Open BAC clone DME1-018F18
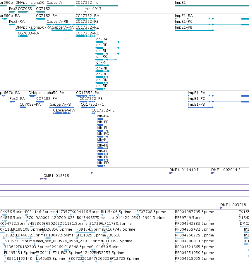Screen dimensions: 249x263 56,176
